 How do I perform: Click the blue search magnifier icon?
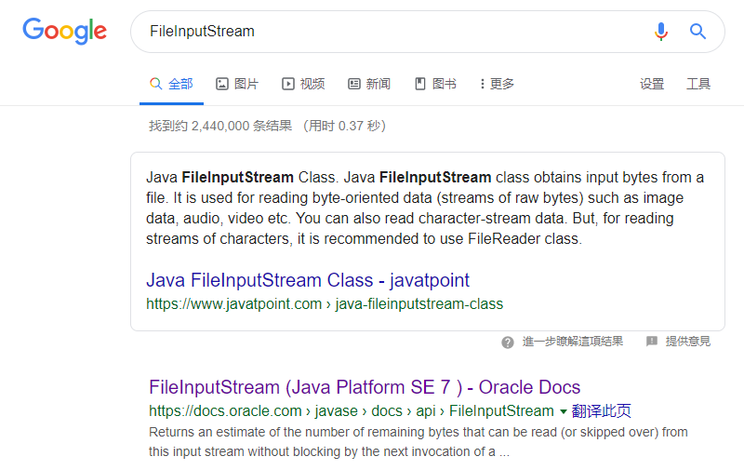[x=697, y=32]
